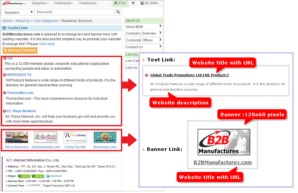Click the chevron next to Company Overview
The width and height of the screenshot is (298, 193).
160,33
